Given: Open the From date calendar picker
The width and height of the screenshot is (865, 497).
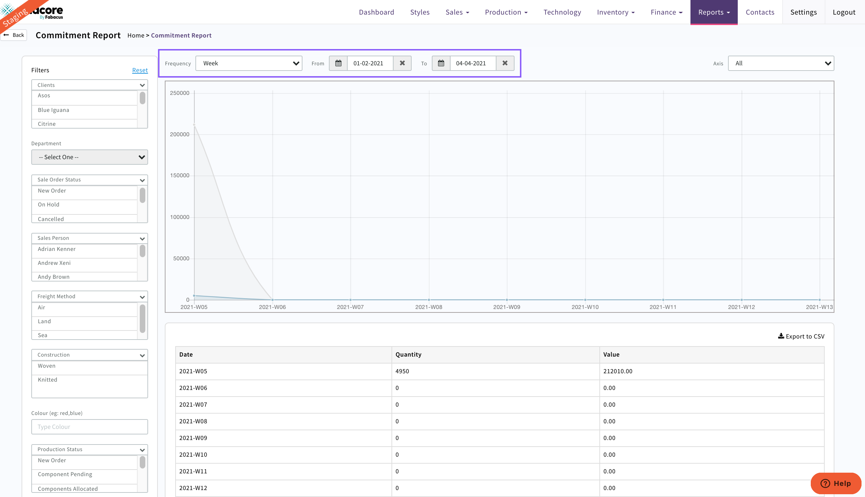Looking at the screenshot, I should tap(338, 63).
